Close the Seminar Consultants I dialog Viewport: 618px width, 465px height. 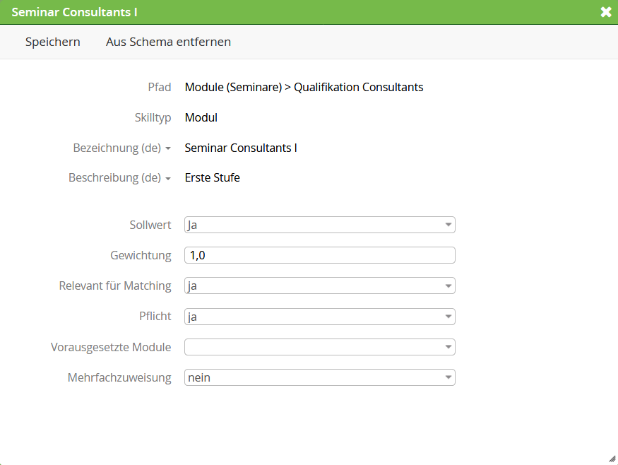(606, 12)
